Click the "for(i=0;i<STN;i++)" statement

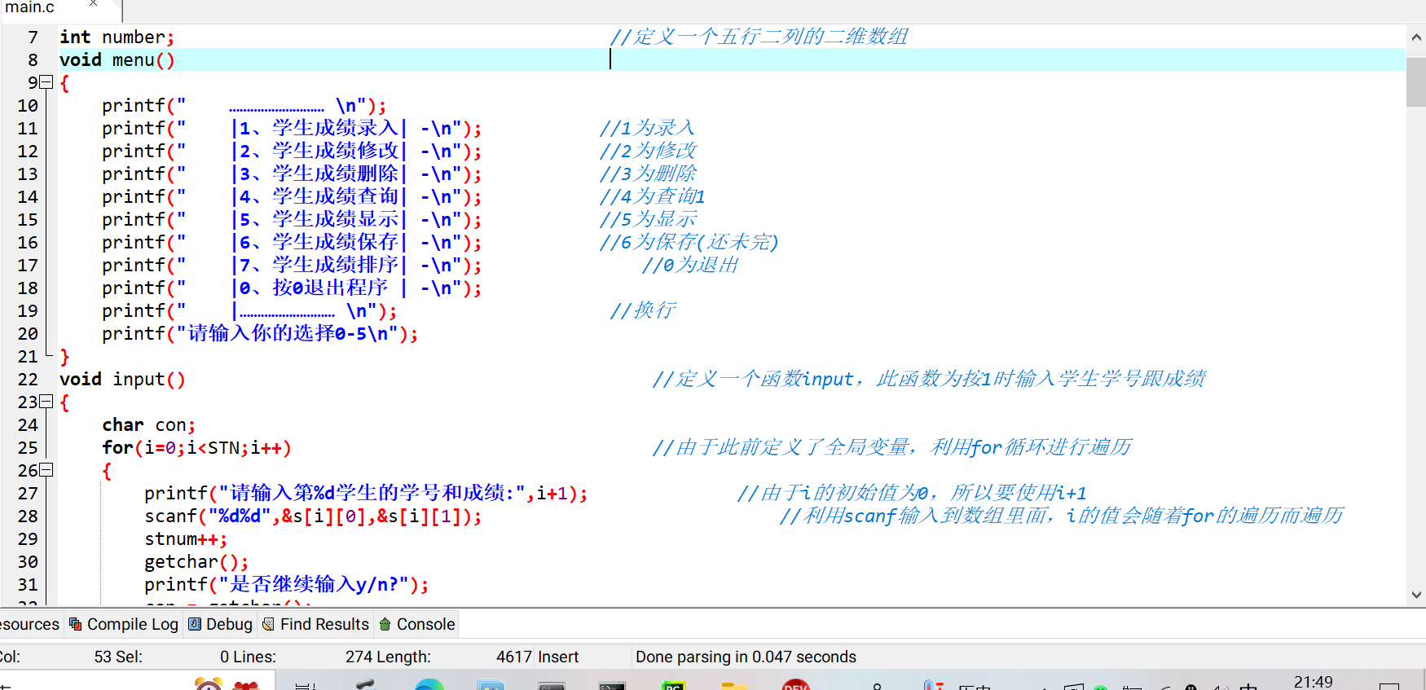pyautogui.click(x=196, y=448)
